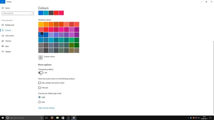The image size is (214, 120).
Task: Click the orange tray icon
Action: point(194,118)
